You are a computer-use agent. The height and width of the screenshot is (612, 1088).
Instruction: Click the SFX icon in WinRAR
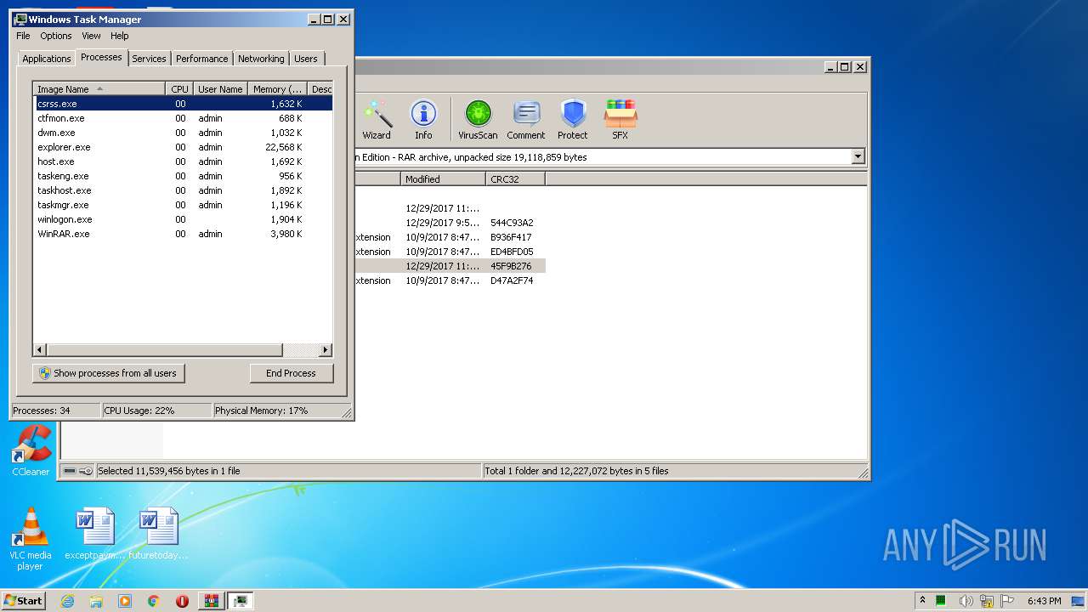point(620,120)
